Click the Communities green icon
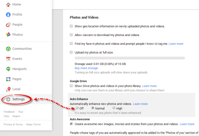Image resolution: width=199 pixels, height=136 pixels. pos(8,49)
